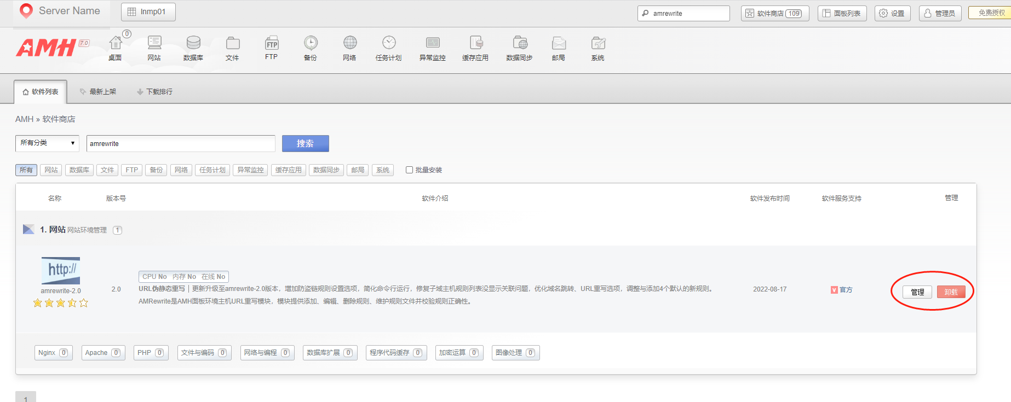Image resolution: width=1011 pixels, height=402 pixels.
Task: Select the 网络与编程 0 tag
Action: pyautogui.click(x=267, y=353)
